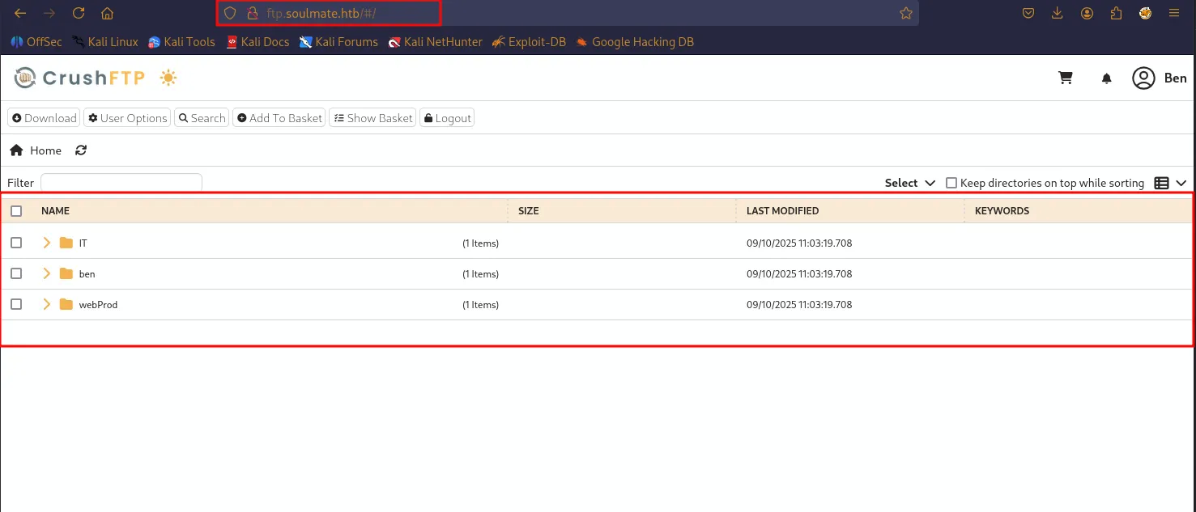Open browser downloads arrow icon
1196x512 pixels.
1058,13
